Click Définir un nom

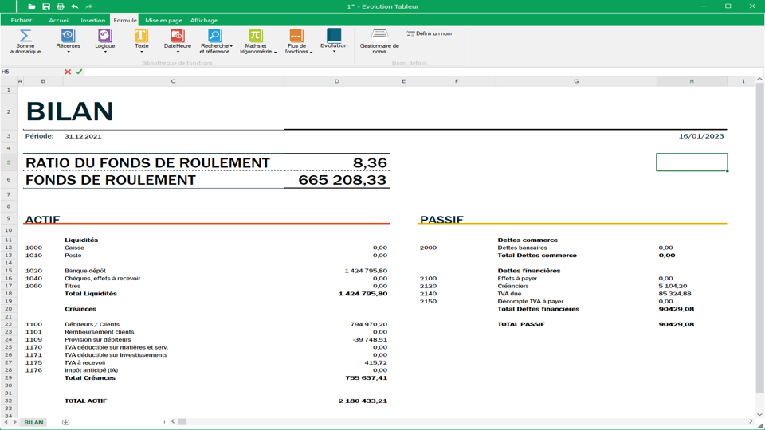click(430, 33)
